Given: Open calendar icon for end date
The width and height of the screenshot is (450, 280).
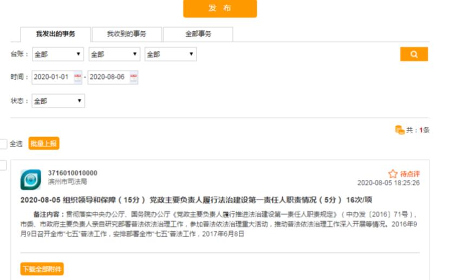Looking at the screenshot, I should [x=134, y=77].
